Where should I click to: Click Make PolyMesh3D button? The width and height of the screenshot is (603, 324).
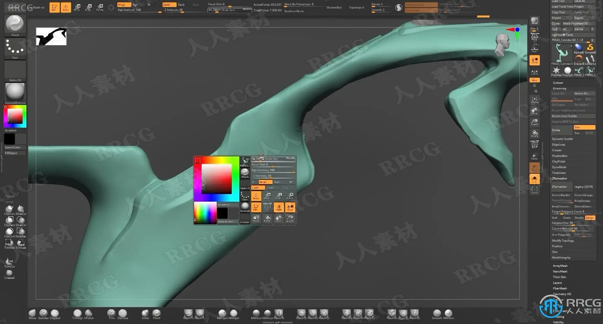tap(579, 24)
